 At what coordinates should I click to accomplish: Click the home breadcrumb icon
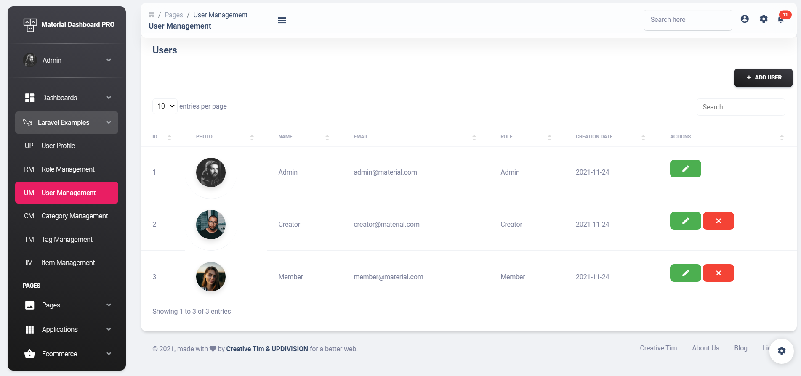coord(152,15)
